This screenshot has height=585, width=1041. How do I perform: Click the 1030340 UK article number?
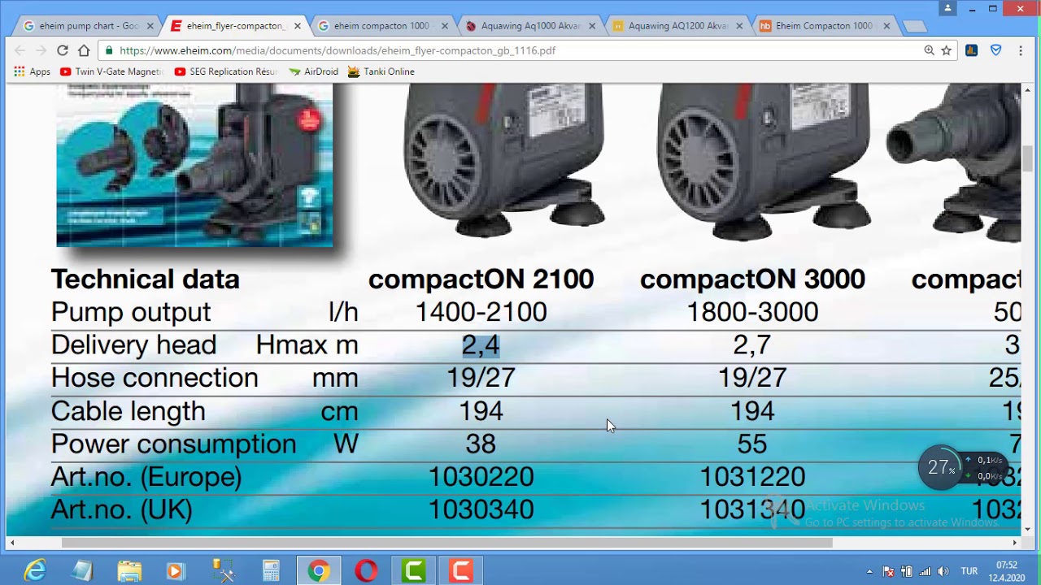tap(481, 510)
